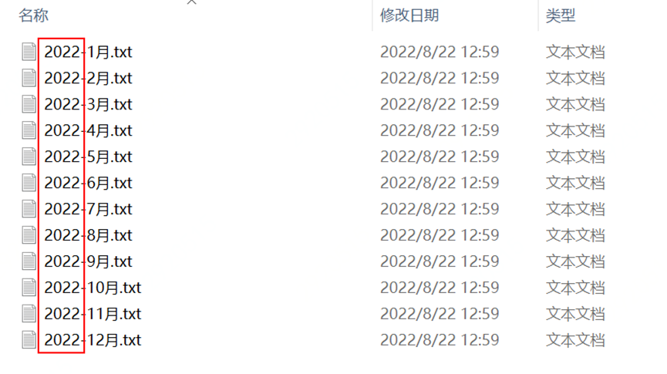The height and width of the screenshot is (374, 667).
Task: Select the icon of 2022-3月.txt
Action: pyautogui.click(x=29, y=104)
